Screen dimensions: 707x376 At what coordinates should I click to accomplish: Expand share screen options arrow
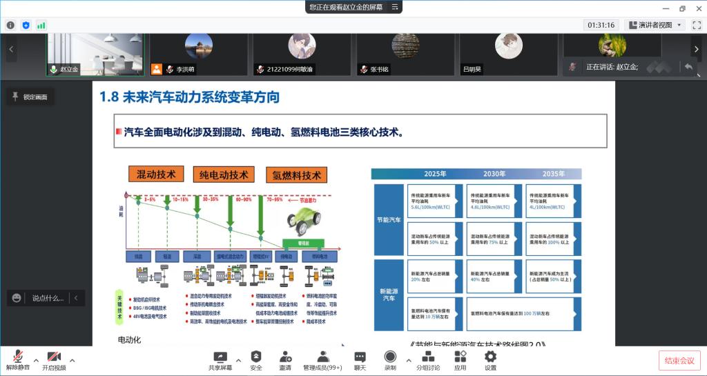tap(238, 360)
